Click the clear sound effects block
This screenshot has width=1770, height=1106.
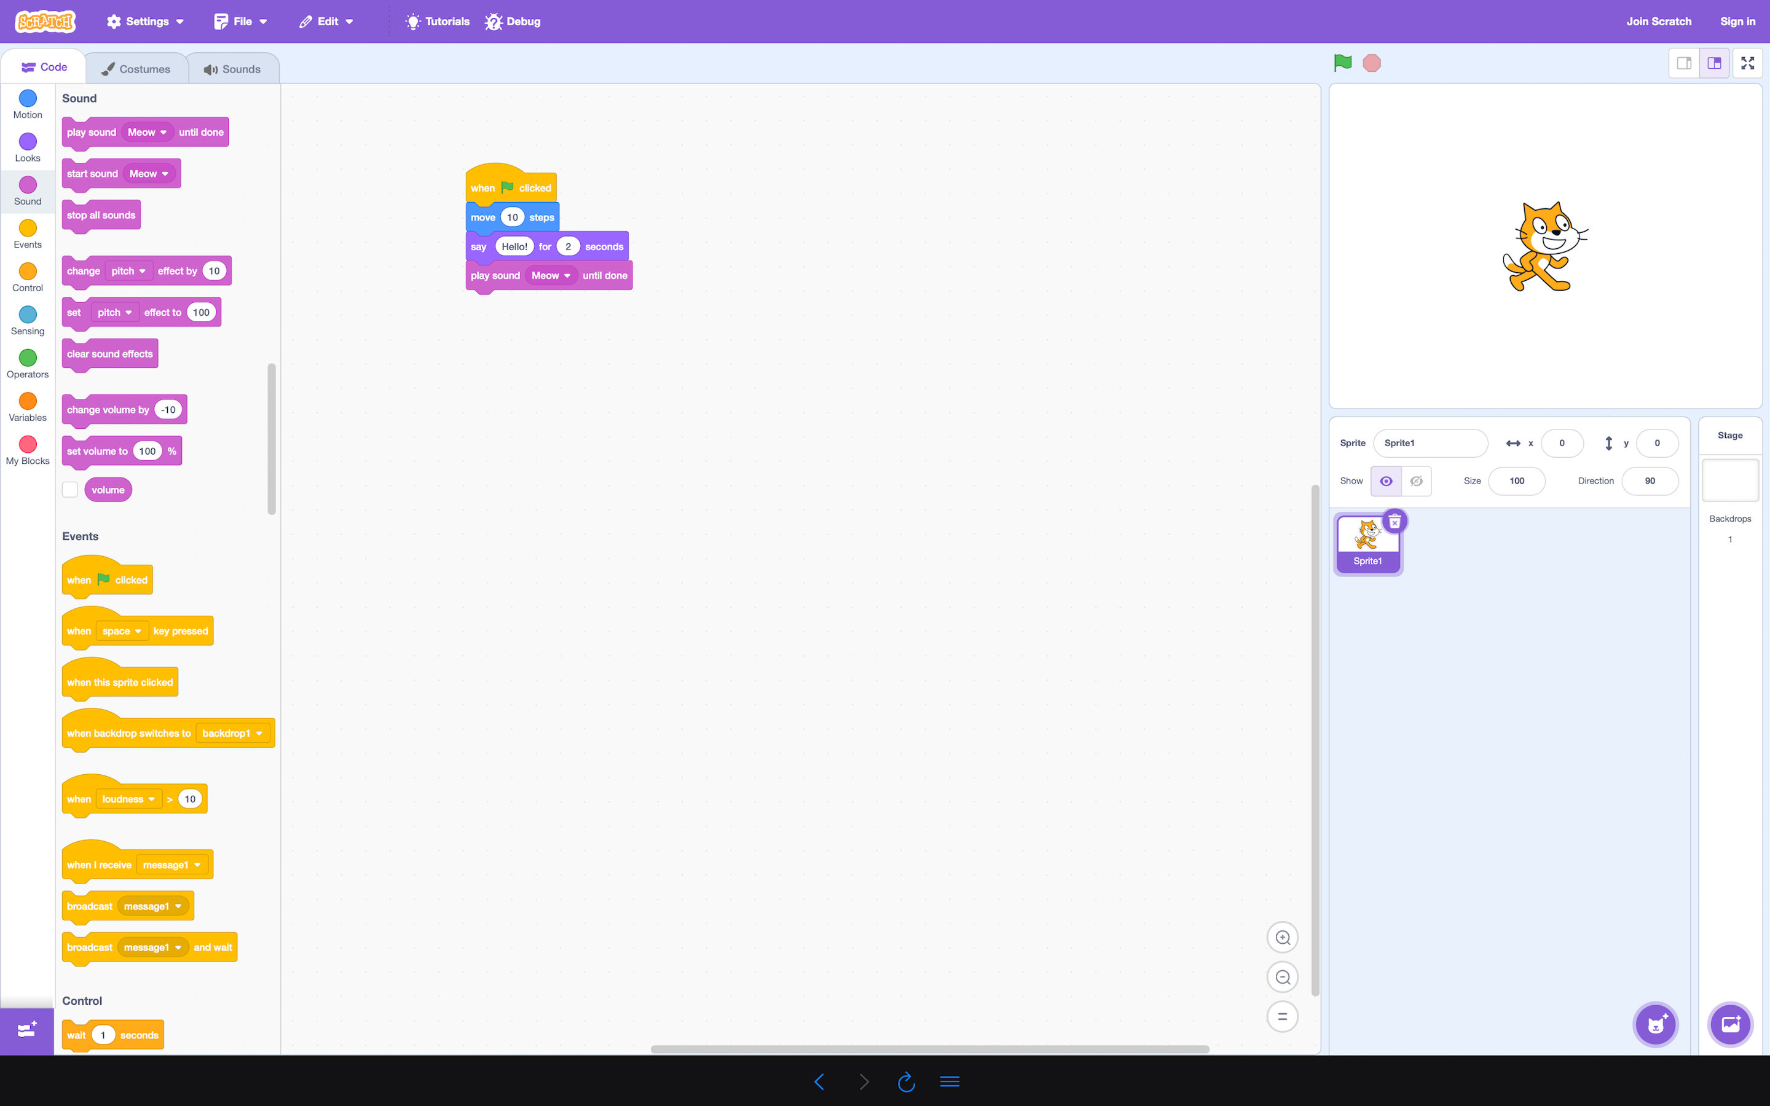[110, 354]
